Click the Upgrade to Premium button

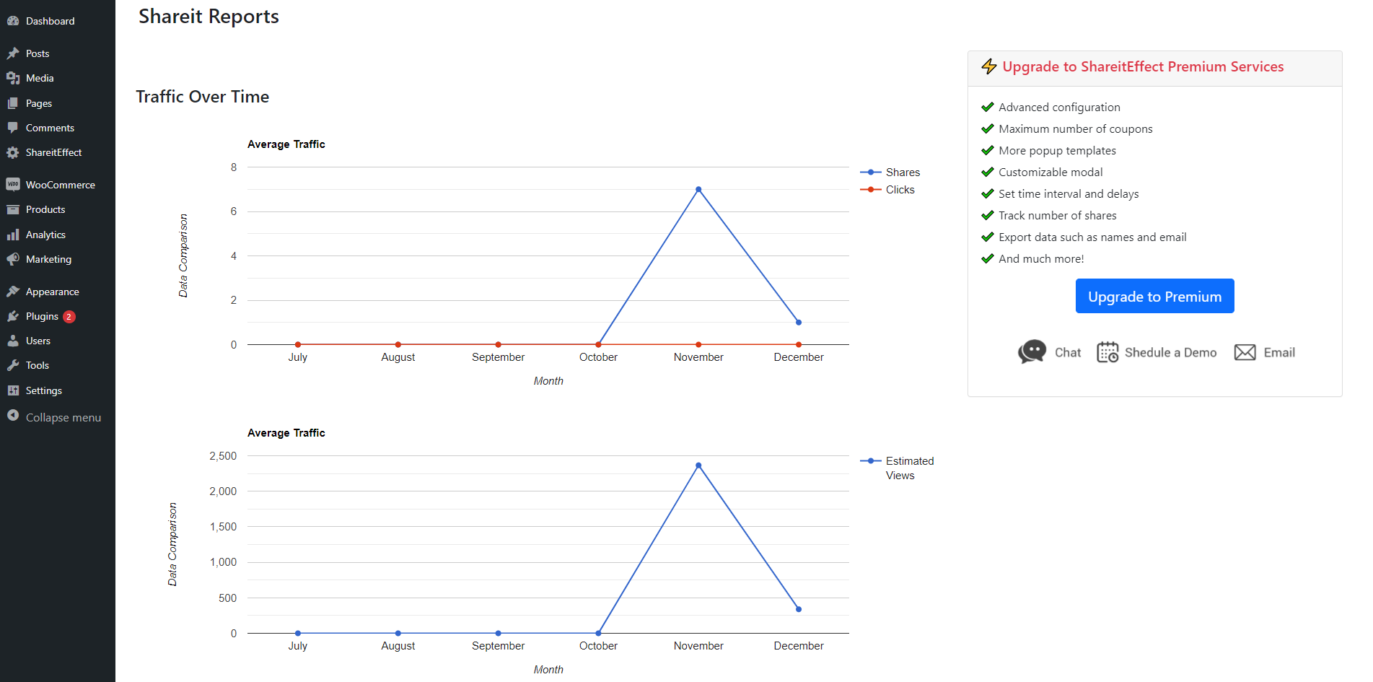[1154, 296]
